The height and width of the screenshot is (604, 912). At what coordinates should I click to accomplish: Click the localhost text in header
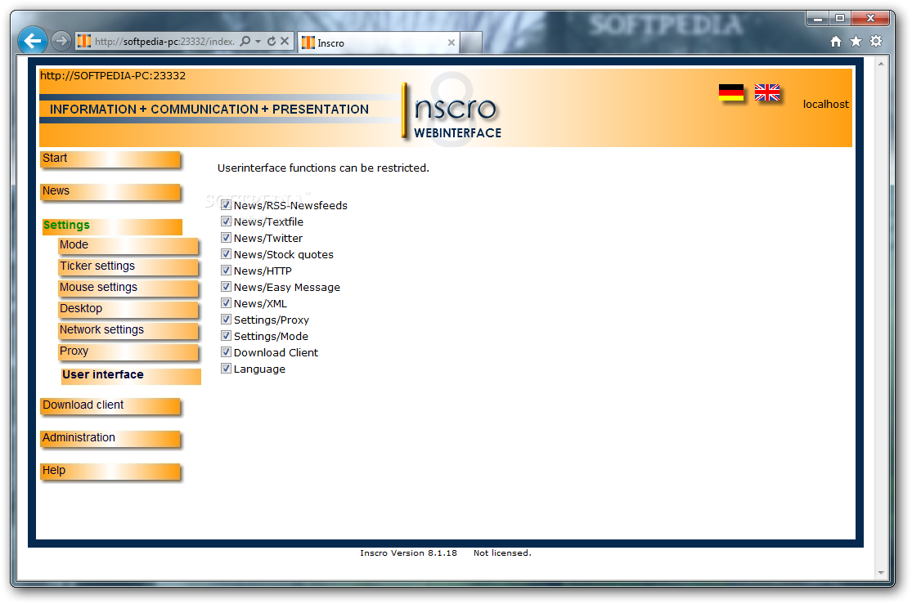(826, 104)
